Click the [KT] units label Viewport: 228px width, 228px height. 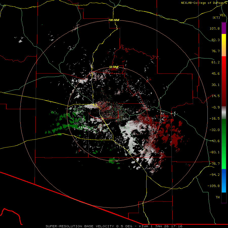[x=216, y=17]
